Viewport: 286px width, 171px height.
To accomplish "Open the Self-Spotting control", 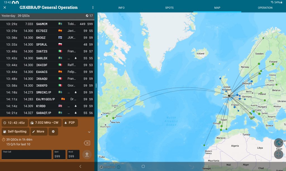I will [x=16, y=131].
